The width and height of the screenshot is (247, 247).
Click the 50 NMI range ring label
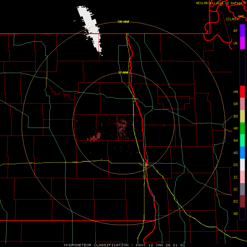pos(123,72)
